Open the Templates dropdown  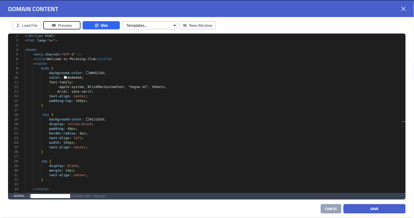pyautogui.click(x=150, y=25)
